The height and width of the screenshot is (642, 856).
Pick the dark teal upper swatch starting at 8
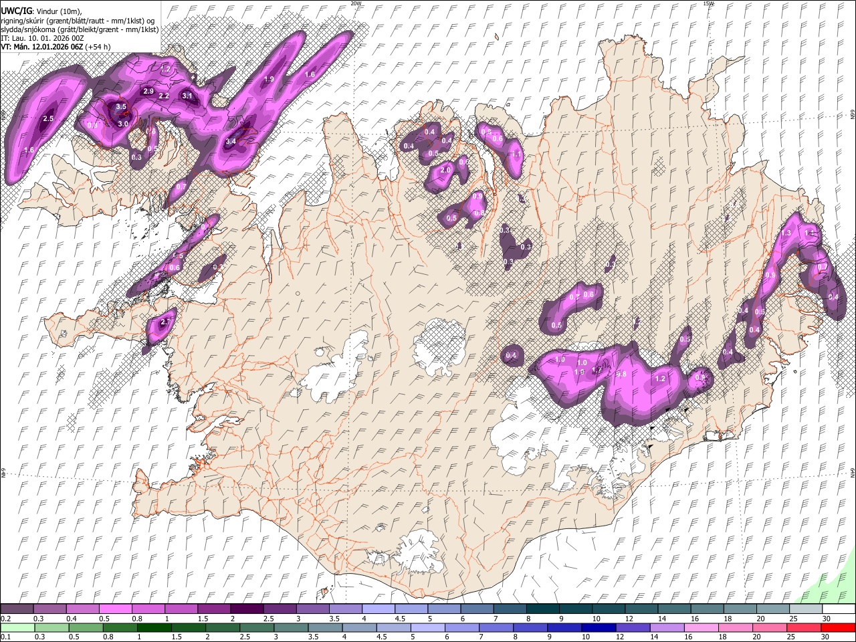click(542, 609)
